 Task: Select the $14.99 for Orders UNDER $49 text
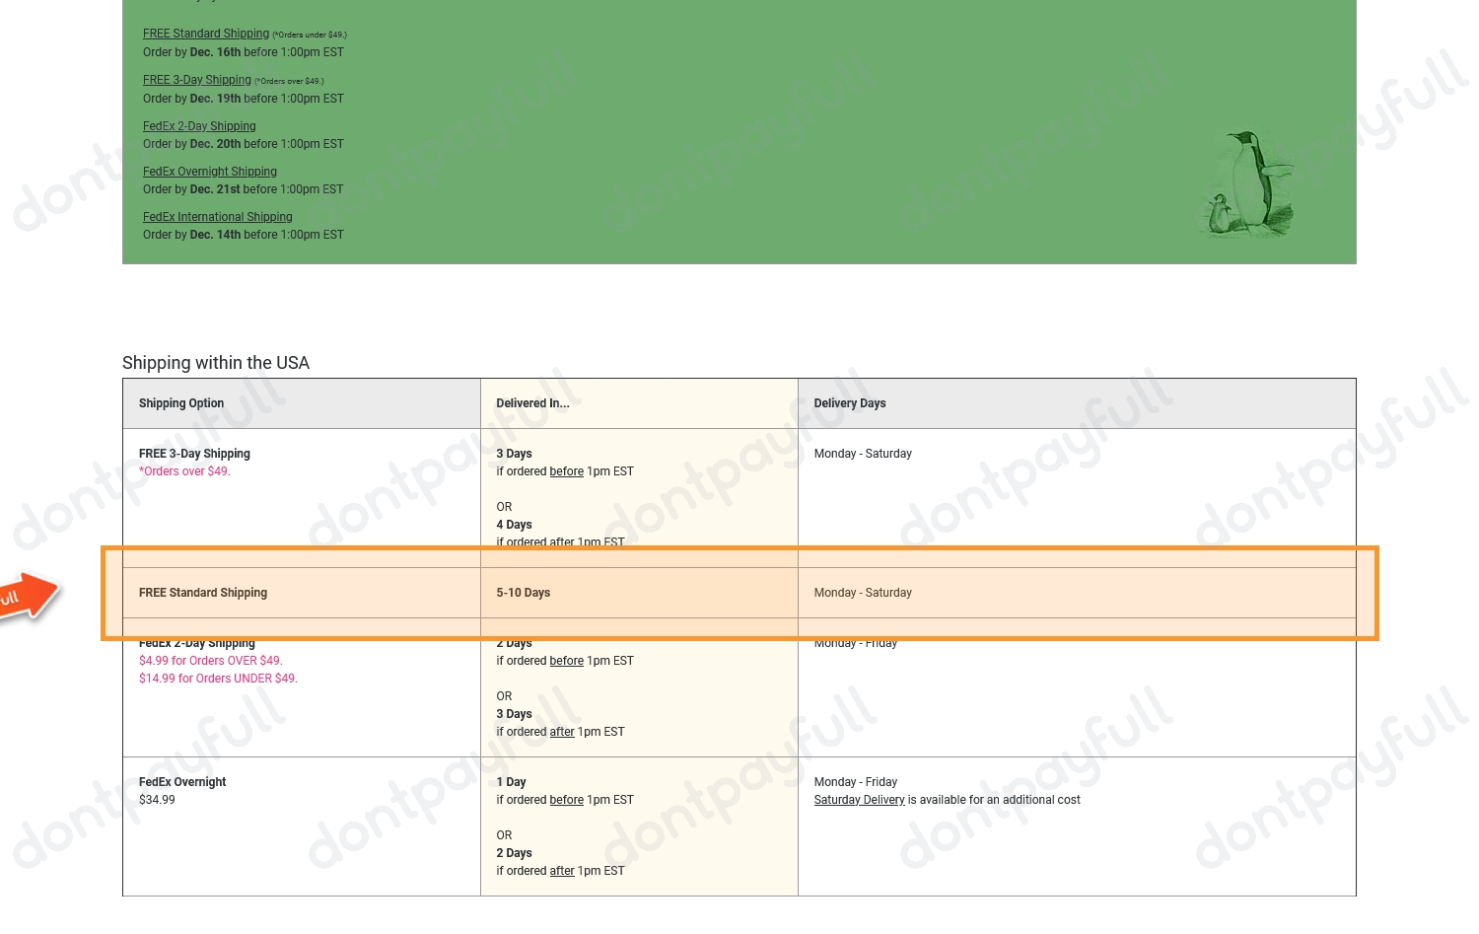[218, 679]
